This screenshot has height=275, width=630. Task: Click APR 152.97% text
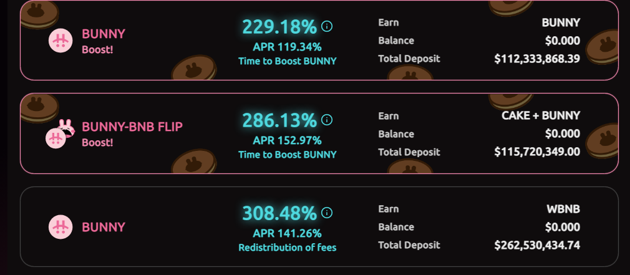pyautogui.click(x=287, y=140)
